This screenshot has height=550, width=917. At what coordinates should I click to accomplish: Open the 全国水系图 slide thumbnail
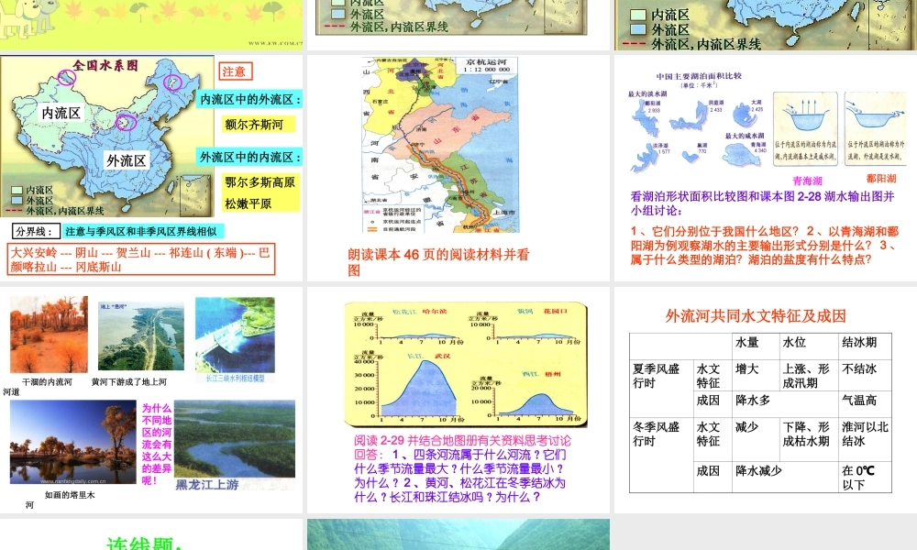[x=151, y=168]
